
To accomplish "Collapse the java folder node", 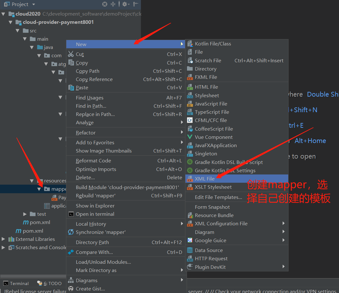I will coord(32,47).
